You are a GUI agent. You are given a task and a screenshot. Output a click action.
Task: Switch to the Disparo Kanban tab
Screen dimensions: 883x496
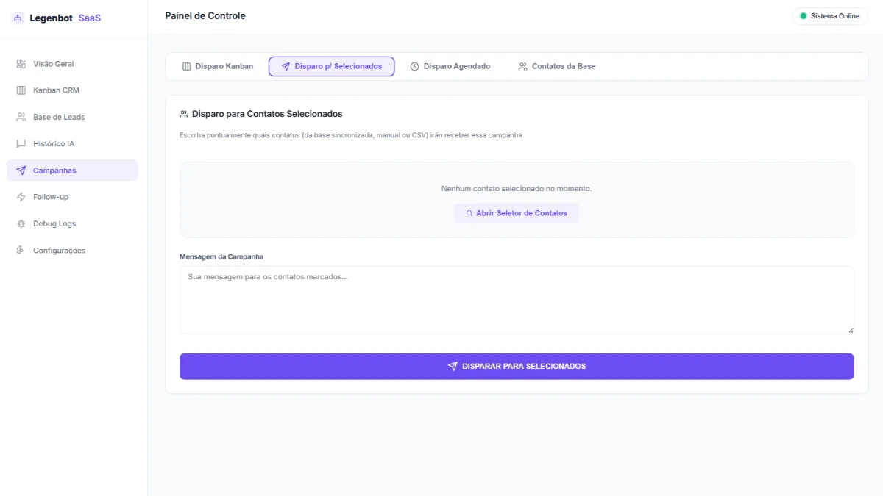click(218, 66)
